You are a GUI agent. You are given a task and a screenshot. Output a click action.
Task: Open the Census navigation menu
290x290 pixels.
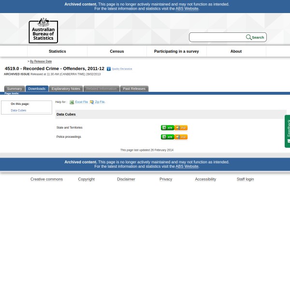116,51
